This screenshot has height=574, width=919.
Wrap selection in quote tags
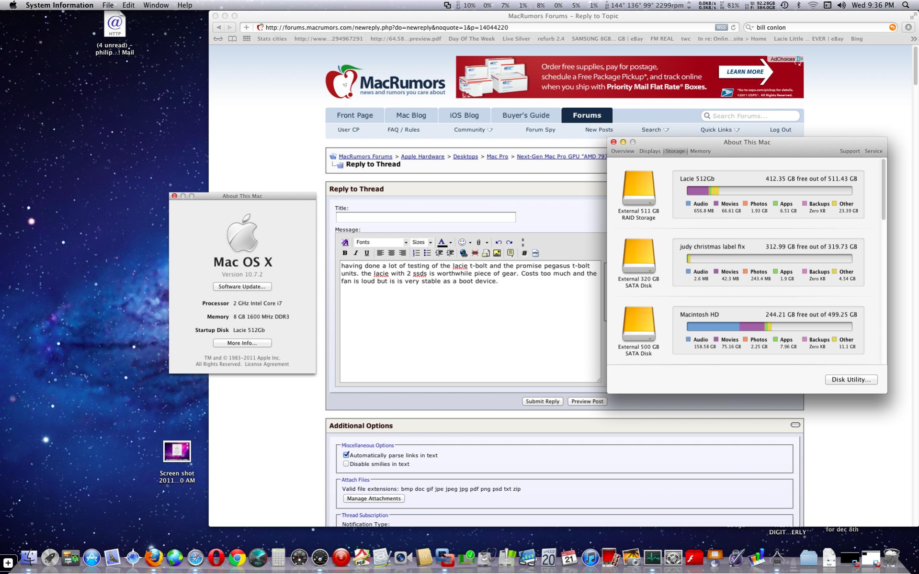coord(511,253)
